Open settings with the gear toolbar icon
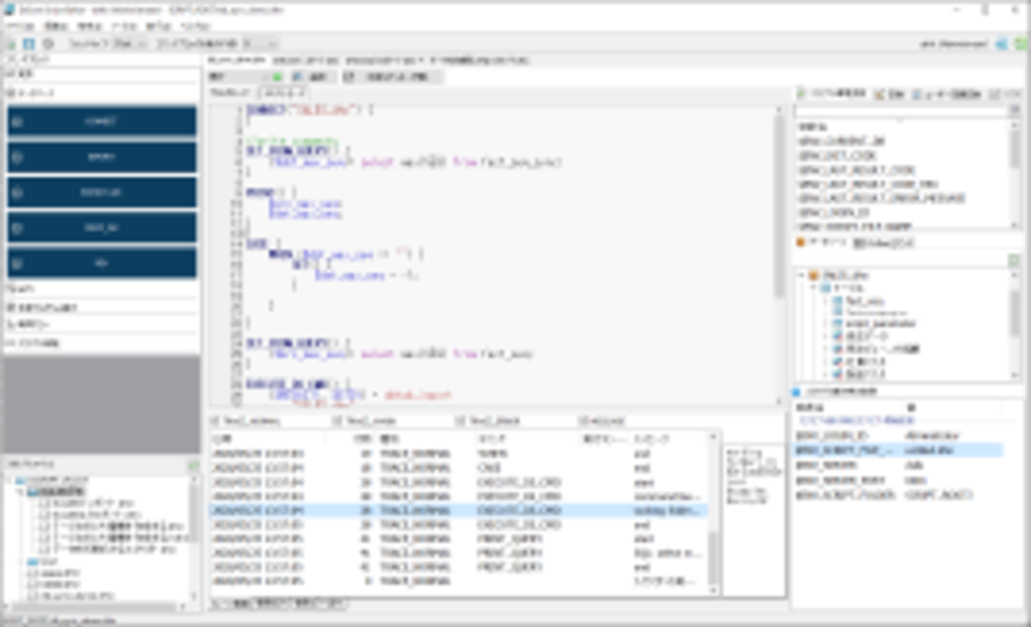This screenshot has width=1031, height=627. click(x=48, y=43)
